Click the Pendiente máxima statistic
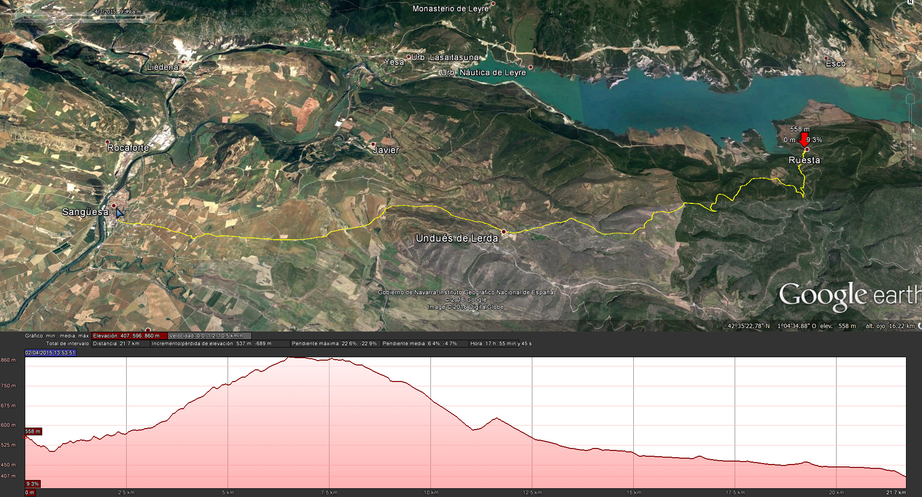Image resolution: width=922 pixels, height=497 pixels. point(334,344)
